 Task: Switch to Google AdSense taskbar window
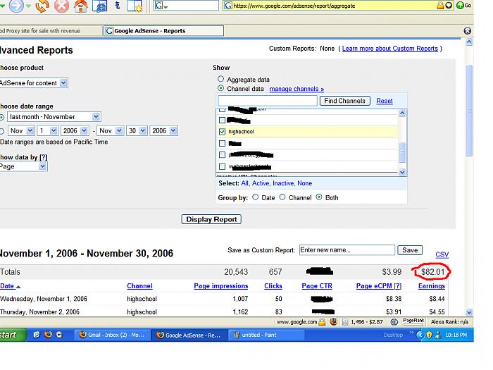[189, 335]
